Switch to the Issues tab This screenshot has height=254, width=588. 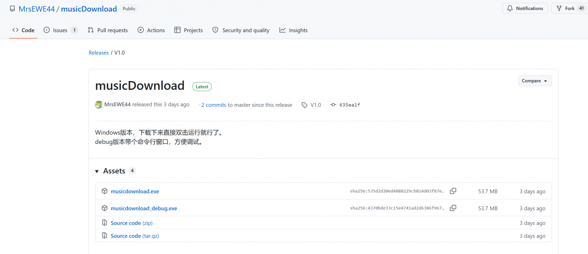60,30
